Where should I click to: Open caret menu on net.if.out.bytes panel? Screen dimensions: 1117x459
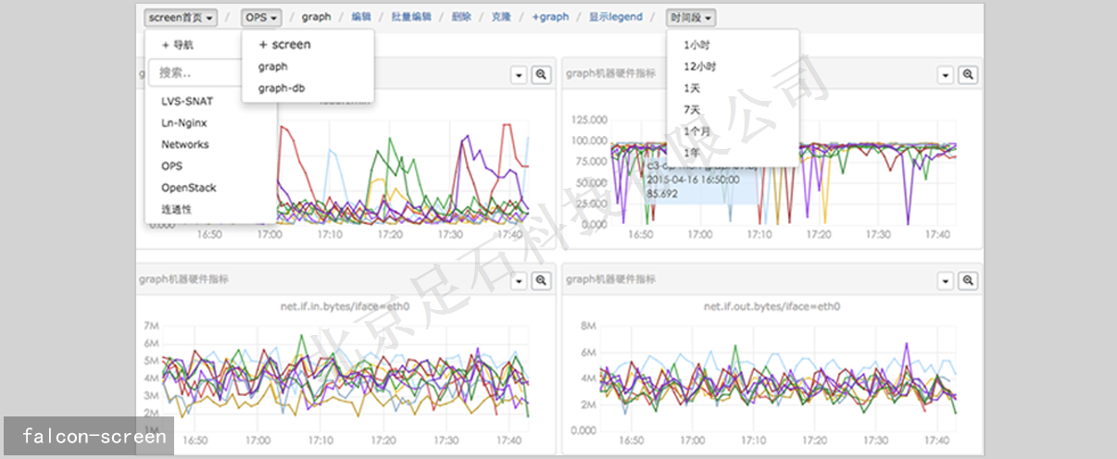pos(945,279)
